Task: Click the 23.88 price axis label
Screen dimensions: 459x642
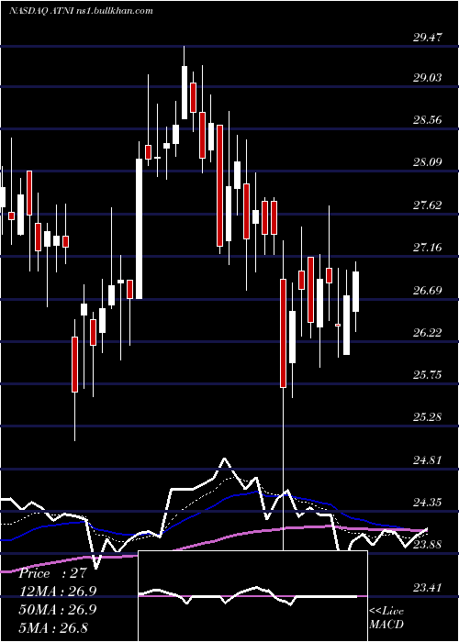Action: point(428,545)
